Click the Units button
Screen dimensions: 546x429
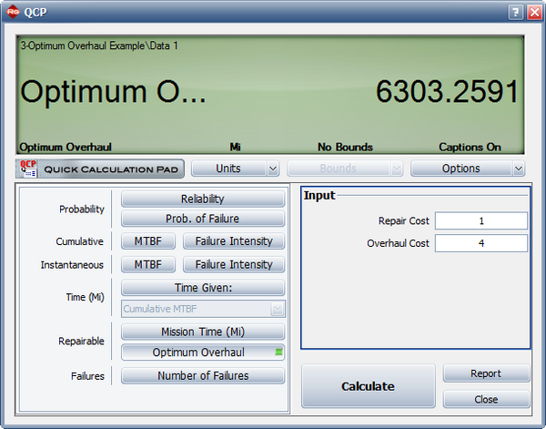228,169
